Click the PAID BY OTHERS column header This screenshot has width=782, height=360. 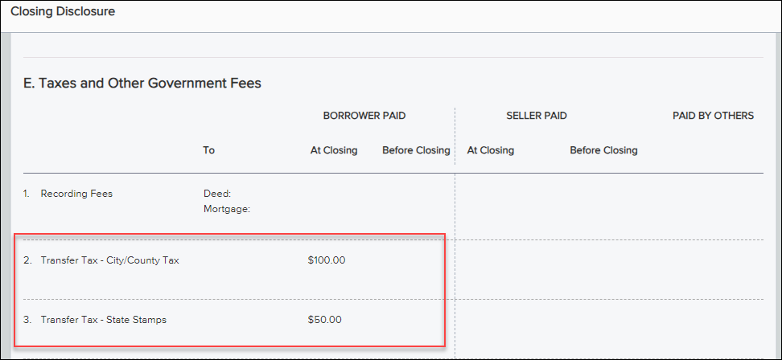point(713,116)
